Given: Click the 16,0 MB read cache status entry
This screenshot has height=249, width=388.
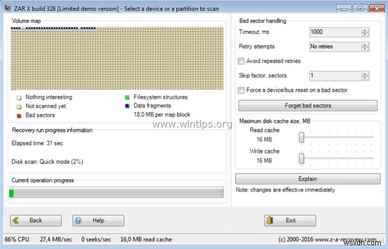Looking at the screenshot, I should tap(146, 239).
